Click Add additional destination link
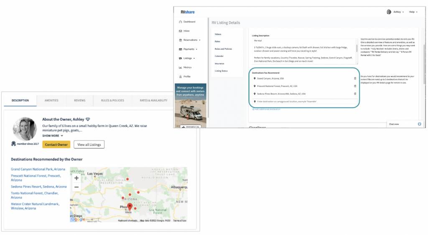 pos(267,109)
